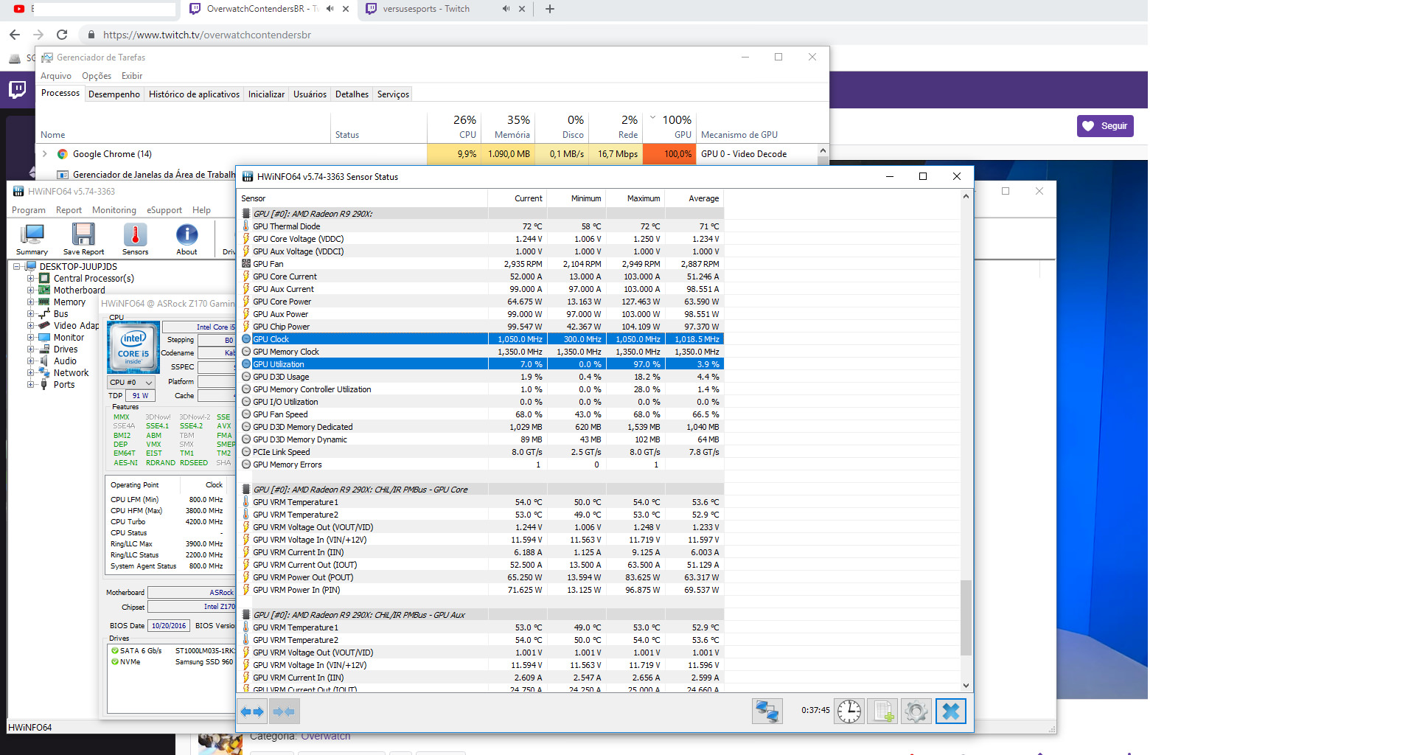Open the Opções menu in Task Manager
1411x755 pixels.
(97, 76)
